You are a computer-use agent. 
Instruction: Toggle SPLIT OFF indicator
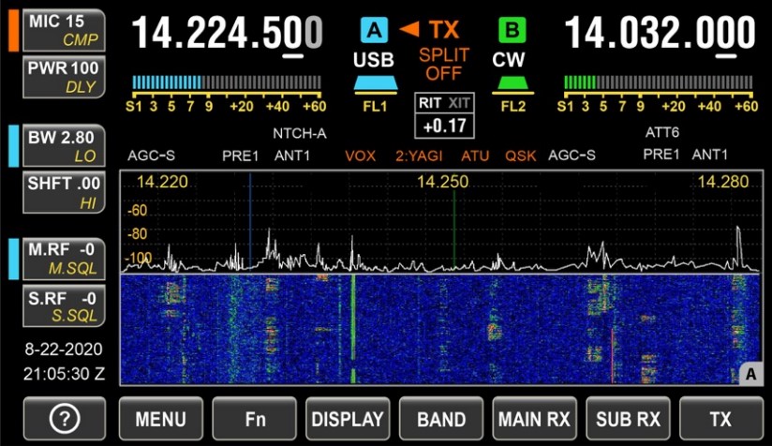[x=443, y=64]
